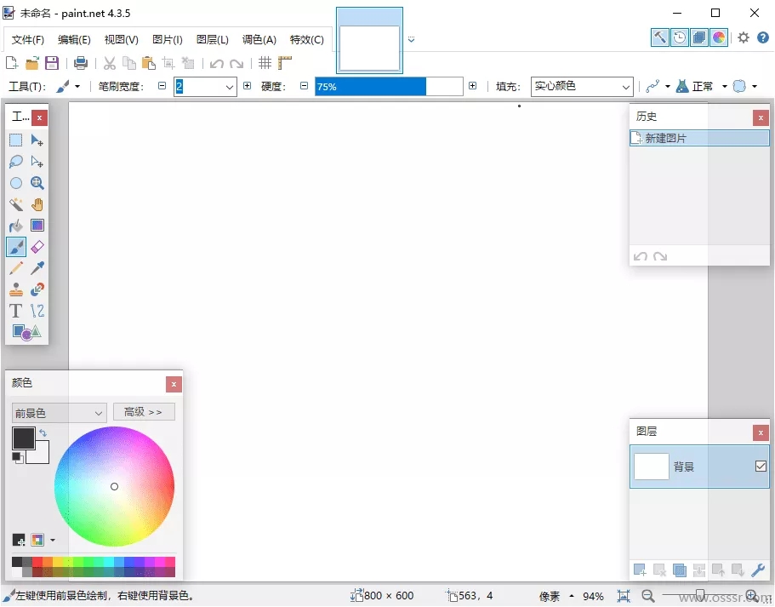775x607 pixels.
Task: Toggle rulers display in toolbar
Action: click(x=285, y=63)
